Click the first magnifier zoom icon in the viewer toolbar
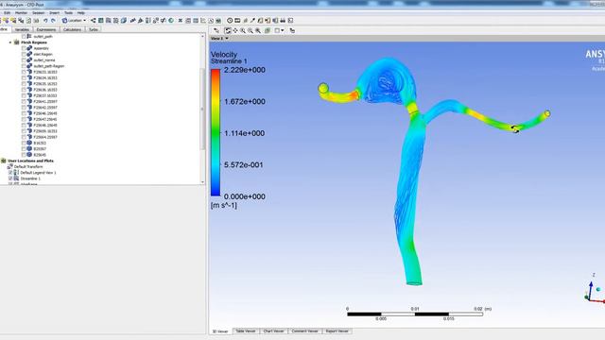Image resolution: width=605 pixels, height=340 pixels. [243, 30]
